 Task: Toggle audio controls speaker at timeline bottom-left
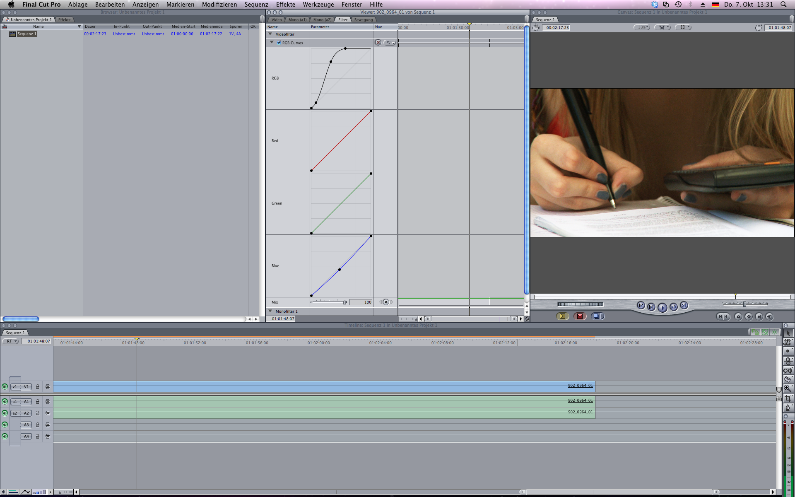click(4, 492)
